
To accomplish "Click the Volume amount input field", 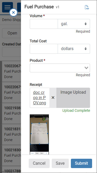I will coord(44,24).
